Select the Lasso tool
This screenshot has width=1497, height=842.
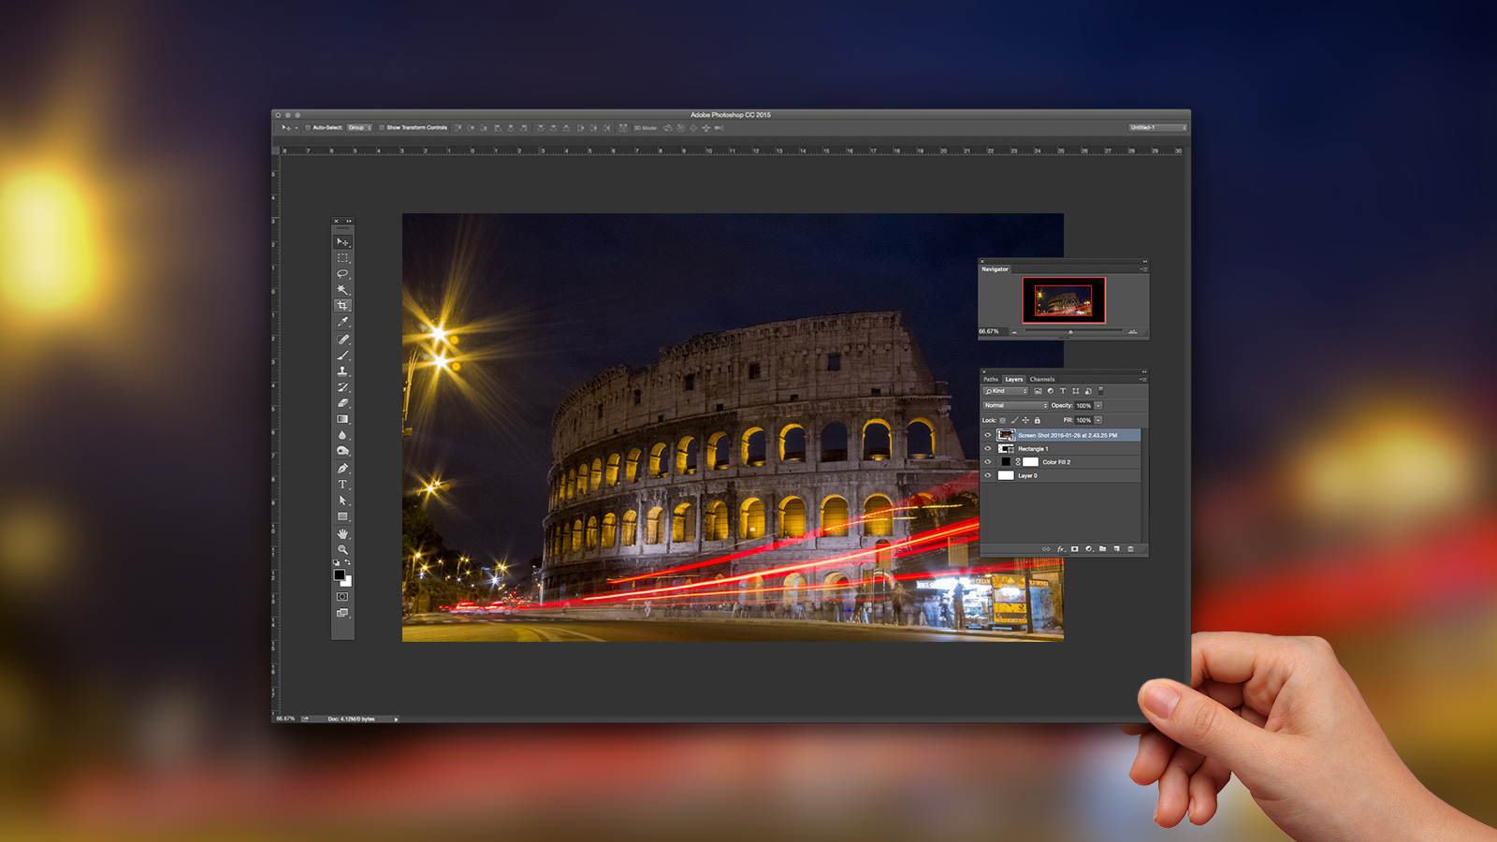[342, 274]
